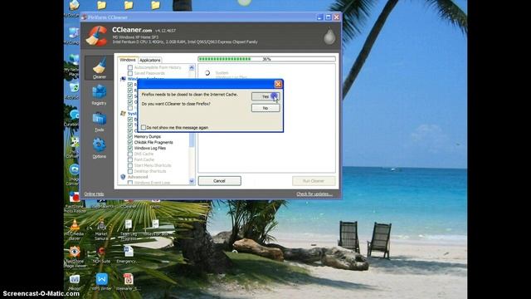Click the cleaning progress bar at 36%
The image size is (531, 299).
(x=267, y=59)
